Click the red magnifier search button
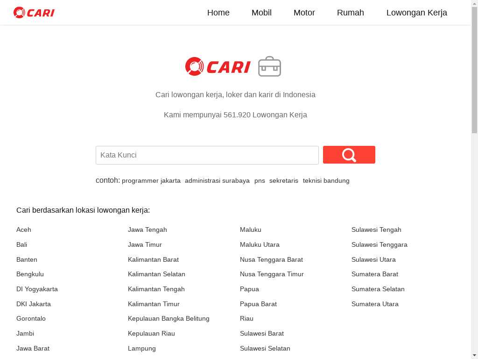Viewport: 478px width, 359px height. [x=349, y=155]
